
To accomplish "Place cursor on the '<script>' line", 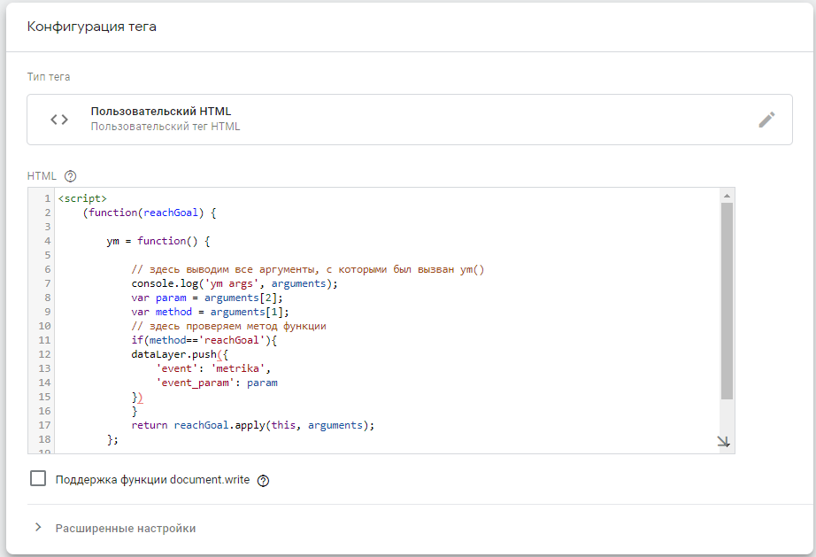I will 82,198.
